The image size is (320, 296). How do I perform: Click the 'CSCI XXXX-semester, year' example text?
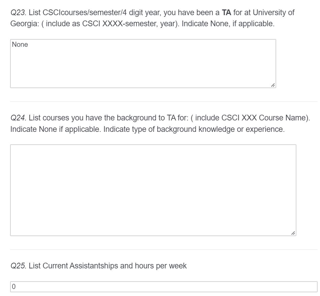(x=129, y=24)
